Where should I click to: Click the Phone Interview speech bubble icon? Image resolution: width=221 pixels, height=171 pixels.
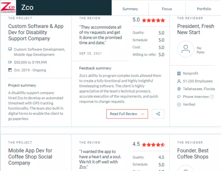[179, 97]
